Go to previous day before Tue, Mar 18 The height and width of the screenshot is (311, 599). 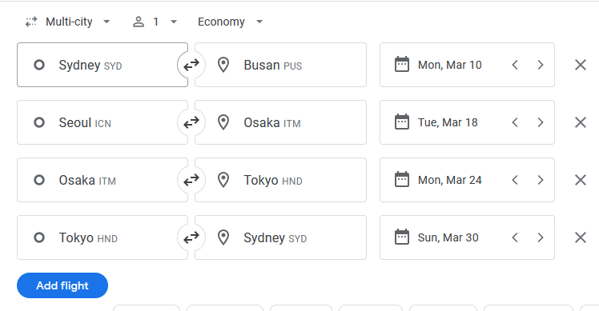point(515,122)
